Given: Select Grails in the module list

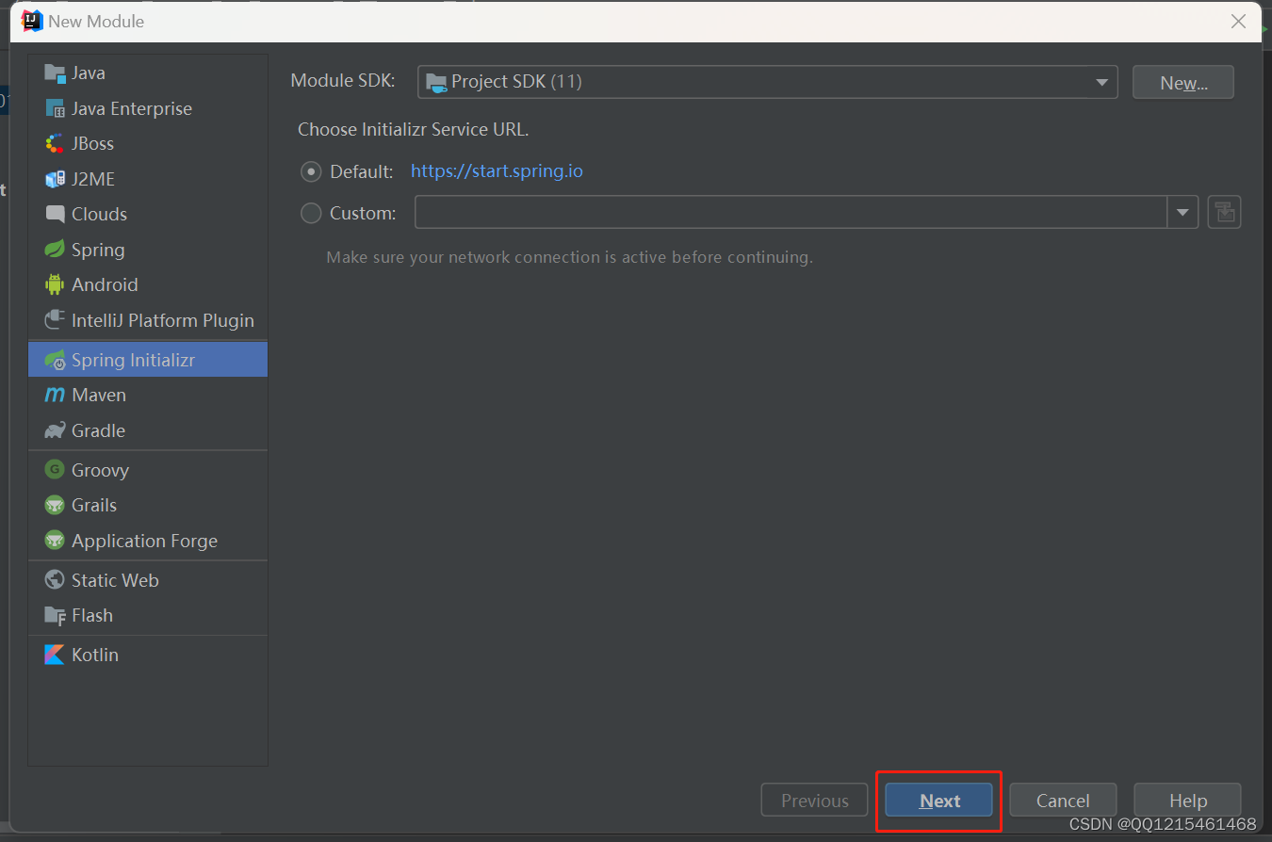Looking at the screenshot, I should [148, 505].
